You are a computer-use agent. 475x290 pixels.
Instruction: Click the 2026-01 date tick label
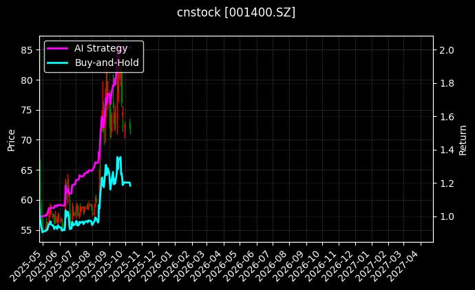pyautogui.click(x=162, y=265)
